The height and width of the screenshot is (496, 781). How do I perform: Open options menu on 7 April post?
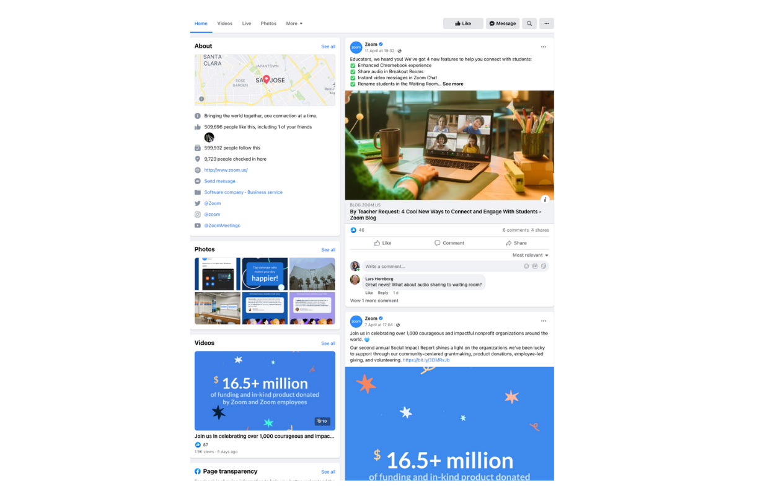coord(544,321)
